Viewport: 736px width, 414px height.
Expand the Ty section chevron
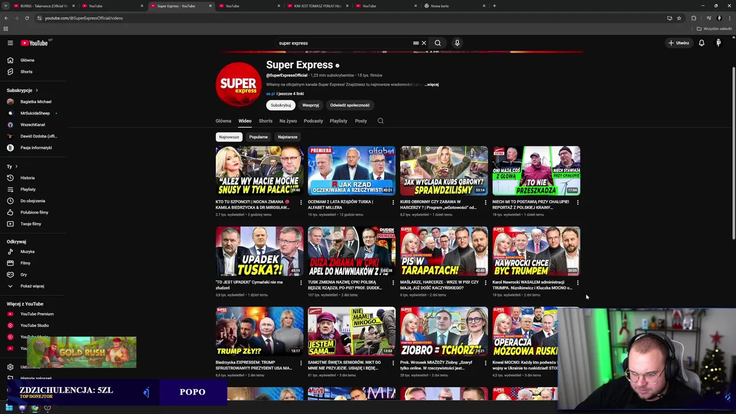pos(16,167)
